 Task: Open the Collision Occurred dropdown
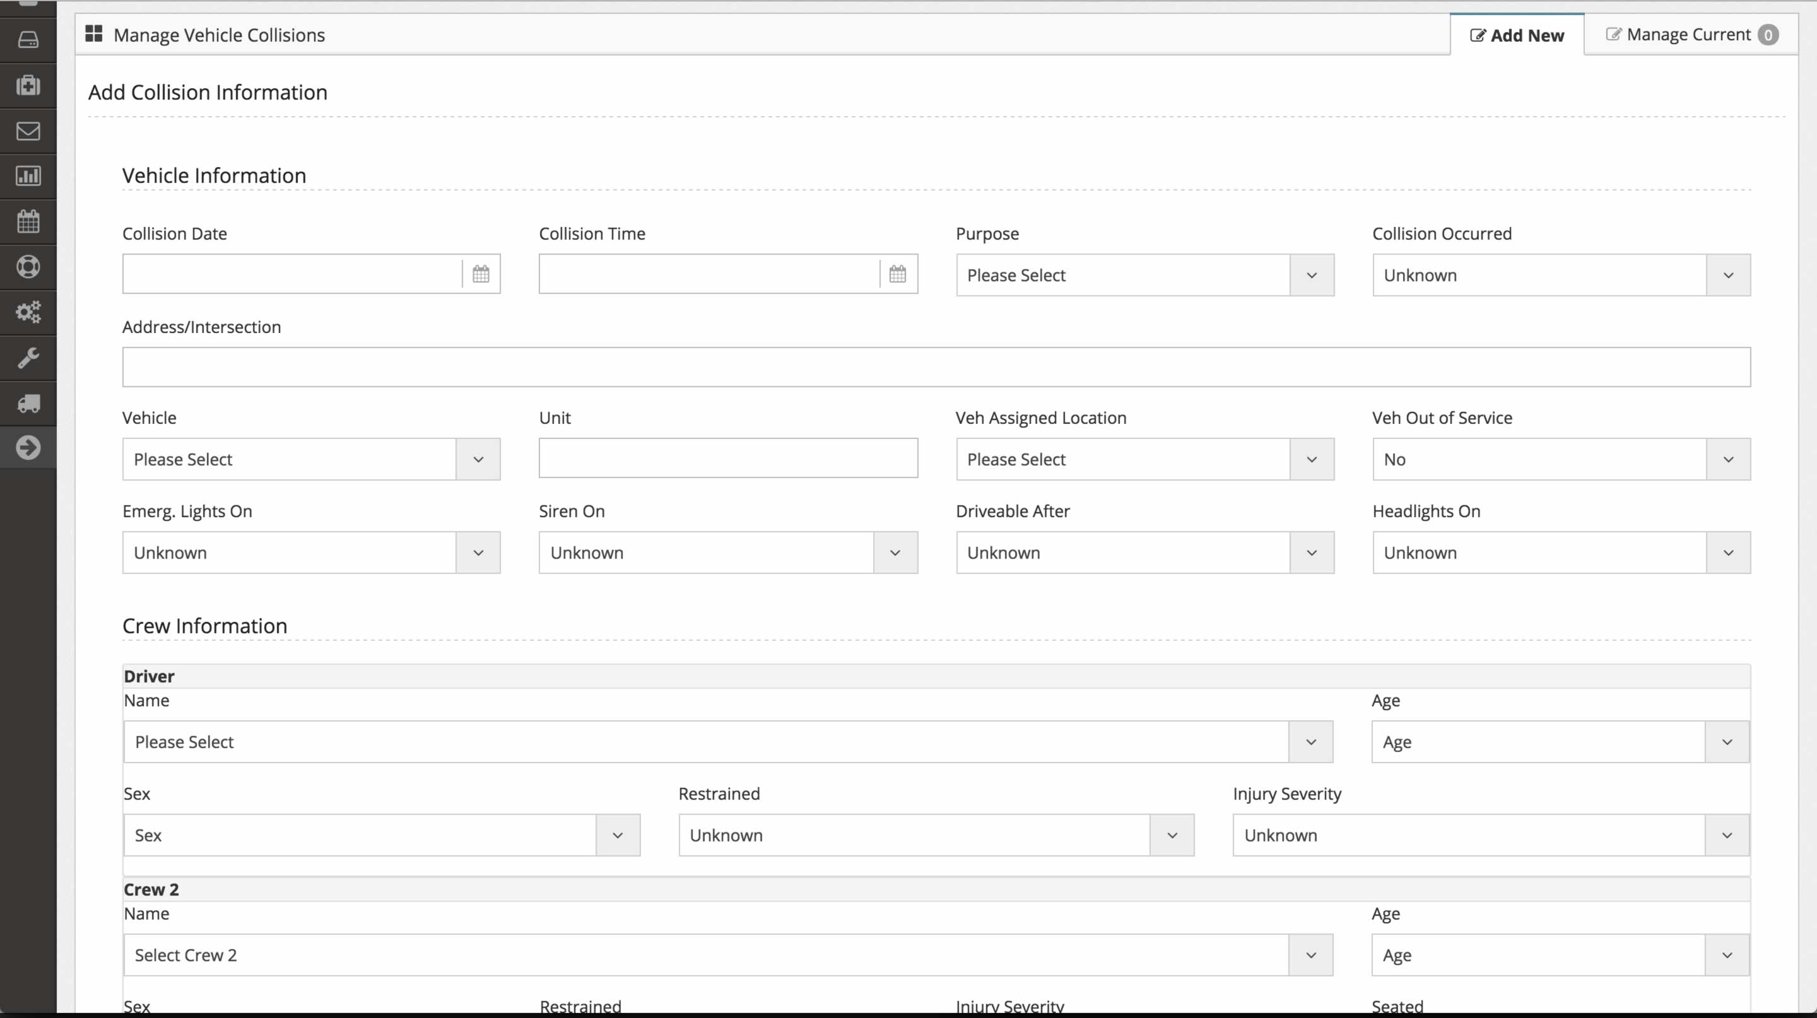pyautogui.click(x=1561, y=275)
